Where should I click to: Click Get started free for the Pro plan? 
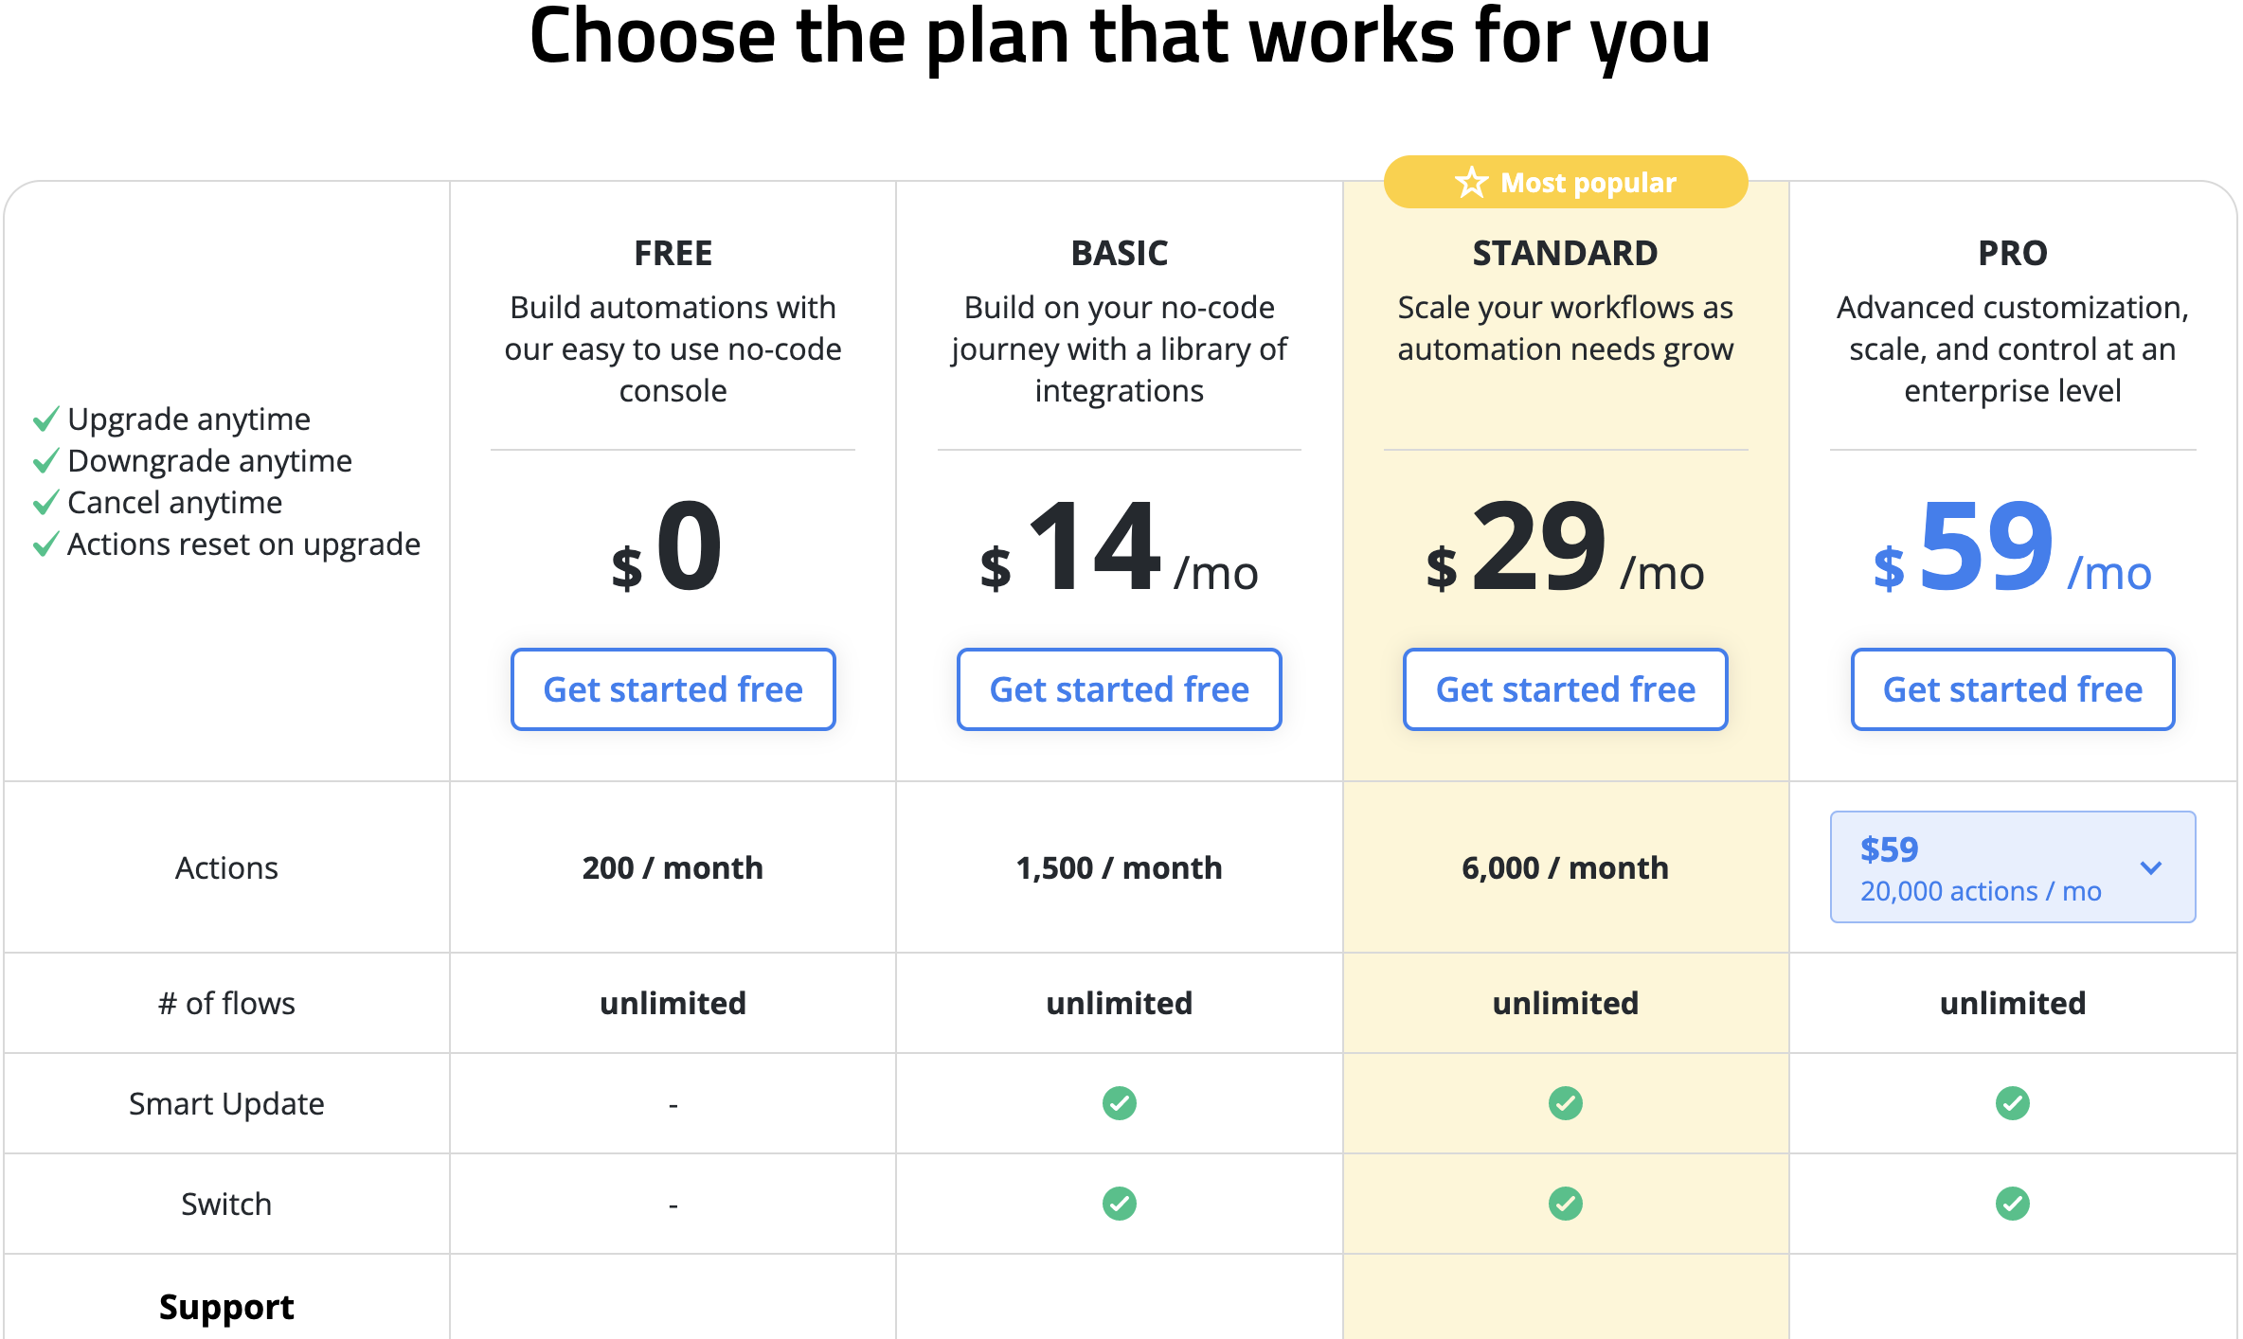pyautogui.click(x=2012, y=688)
